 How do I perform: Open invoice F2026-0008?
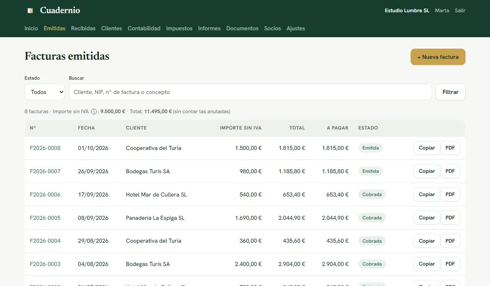45,148
